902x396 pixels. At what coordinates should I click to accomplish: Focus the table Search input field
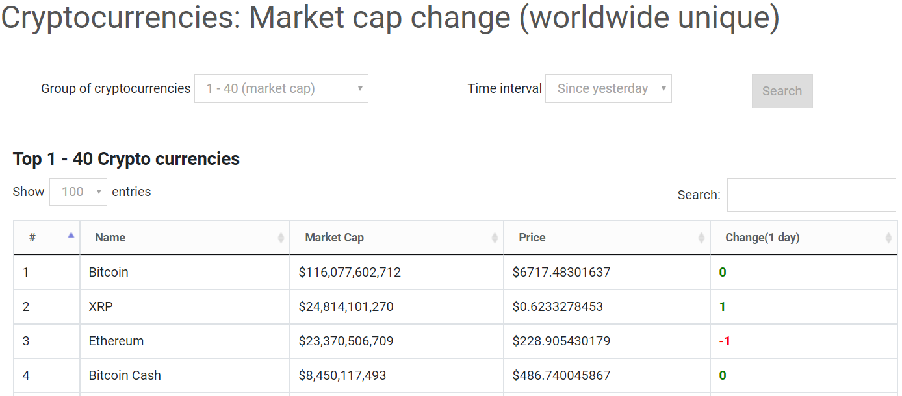811,195
